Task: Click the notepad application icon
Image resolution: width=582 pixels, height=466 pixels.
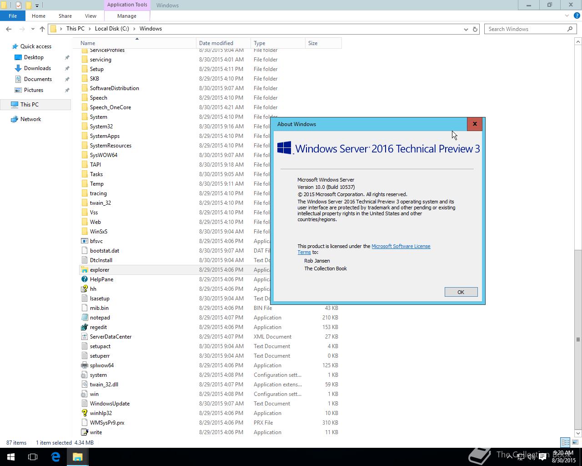Action: 84,318
